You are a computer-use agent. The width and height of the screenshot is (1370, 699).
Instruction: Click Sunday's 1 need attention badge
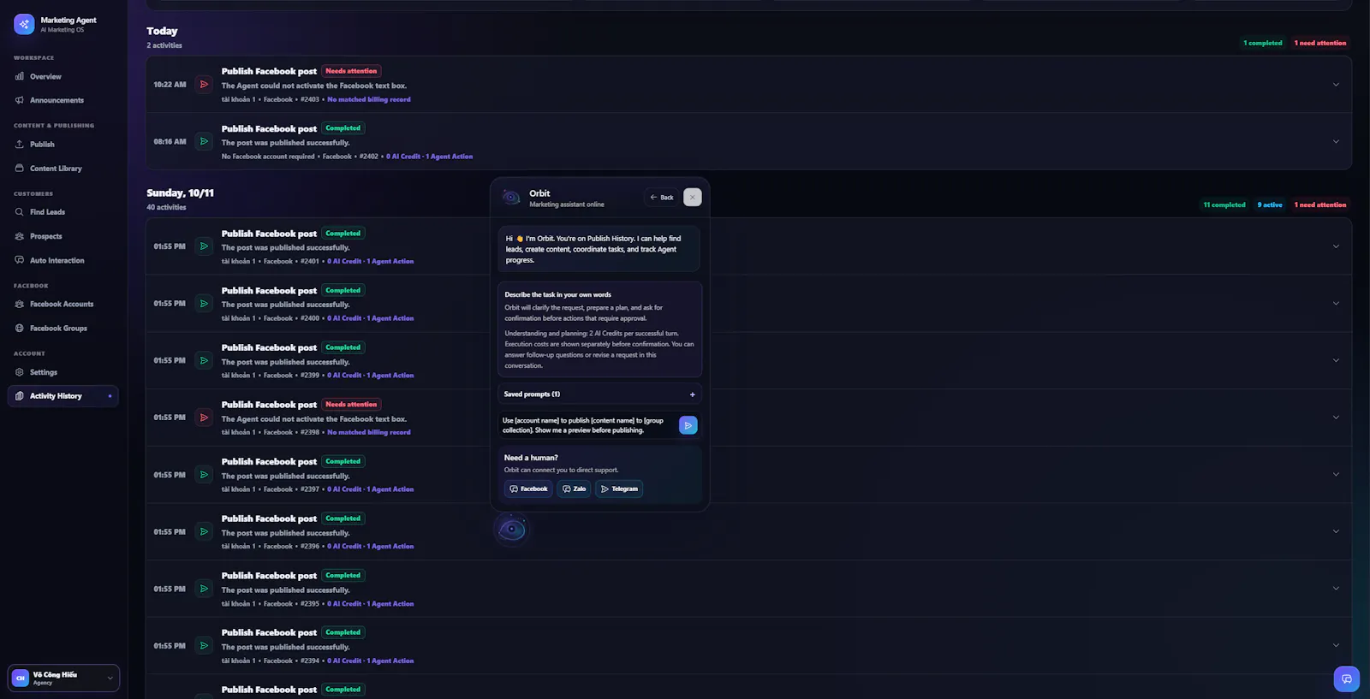pos(1319,205)
